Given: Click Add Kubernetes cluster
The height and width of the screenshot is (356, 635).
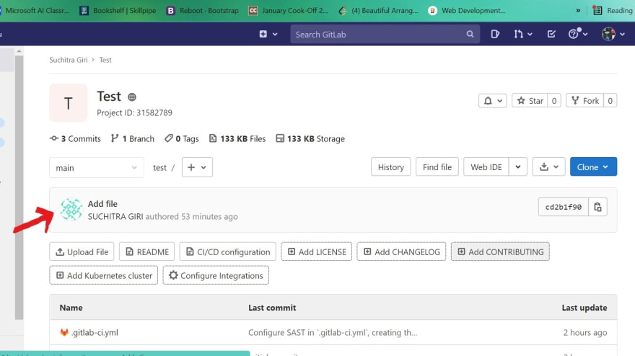Looking at the screenshot, I should point(104,275).
